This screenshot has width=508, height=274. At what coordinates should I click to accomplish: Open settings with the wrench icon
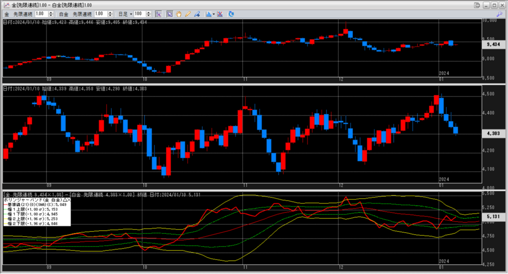tap(499, 14)
